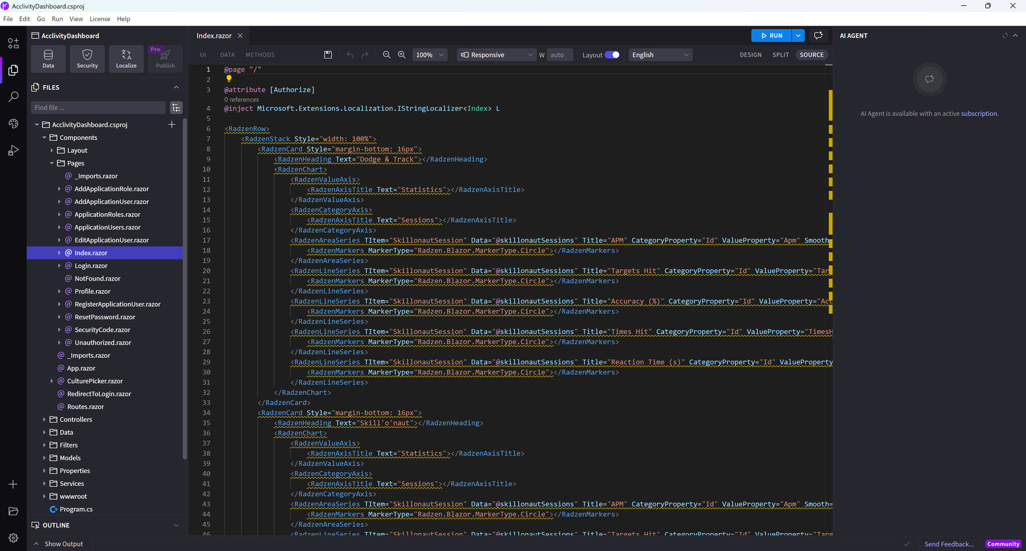This screenshot has width=1026, height=551.
Task: Select the METHODS tab
Action: click(260, 54)
